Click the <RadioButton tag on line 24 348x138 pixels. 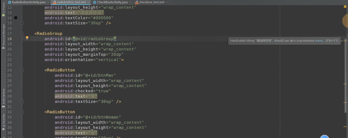point(60,70)
